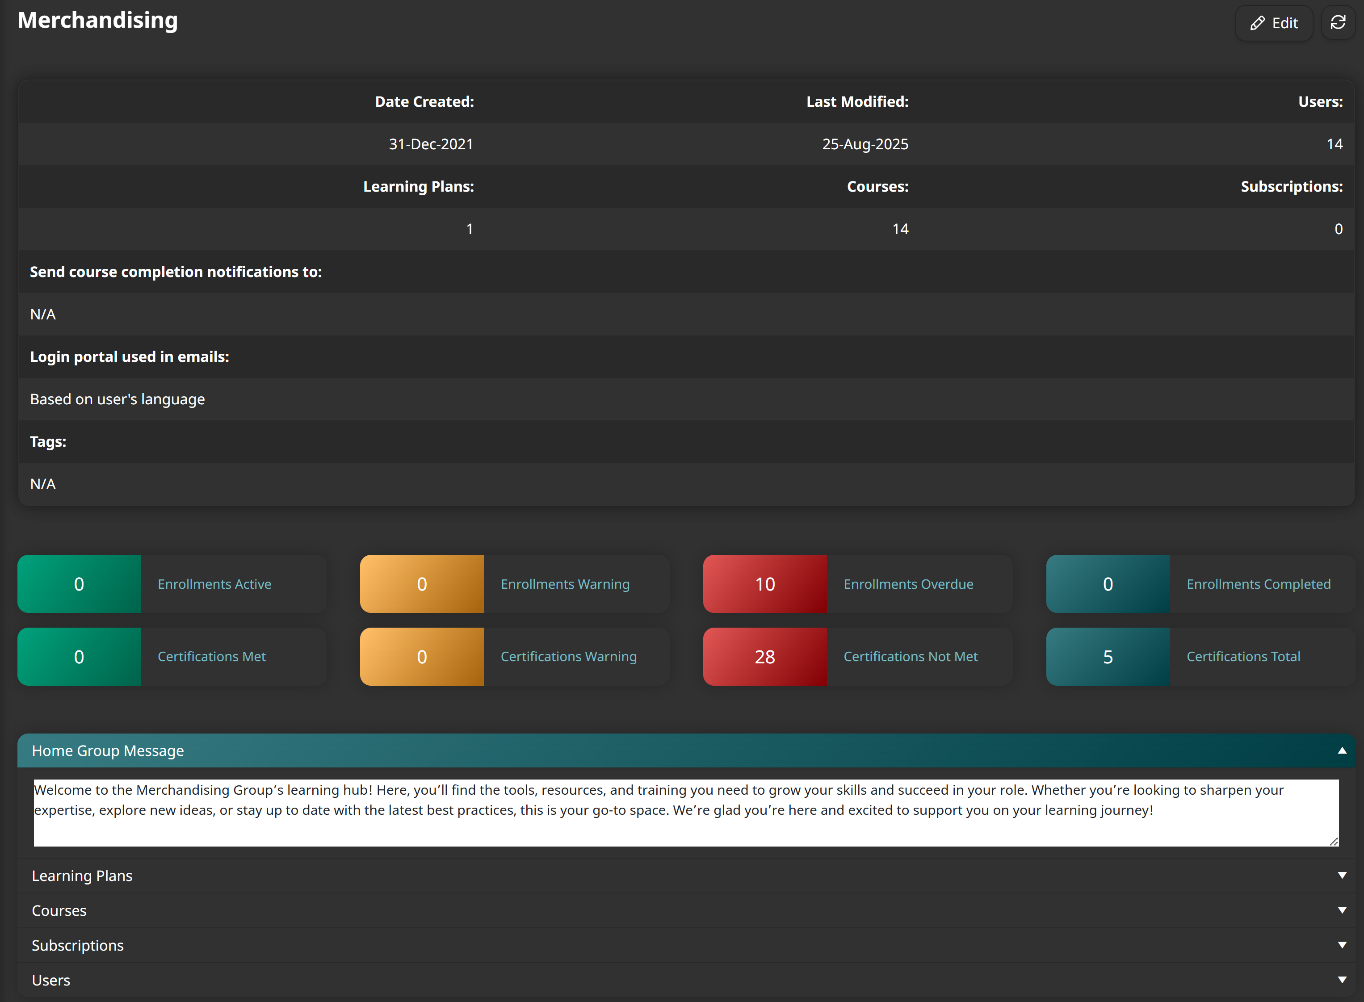The width and height of the screenshot is (1364, 1002).
Task: Click the Users: header in the table
Action: (1320, 101)
